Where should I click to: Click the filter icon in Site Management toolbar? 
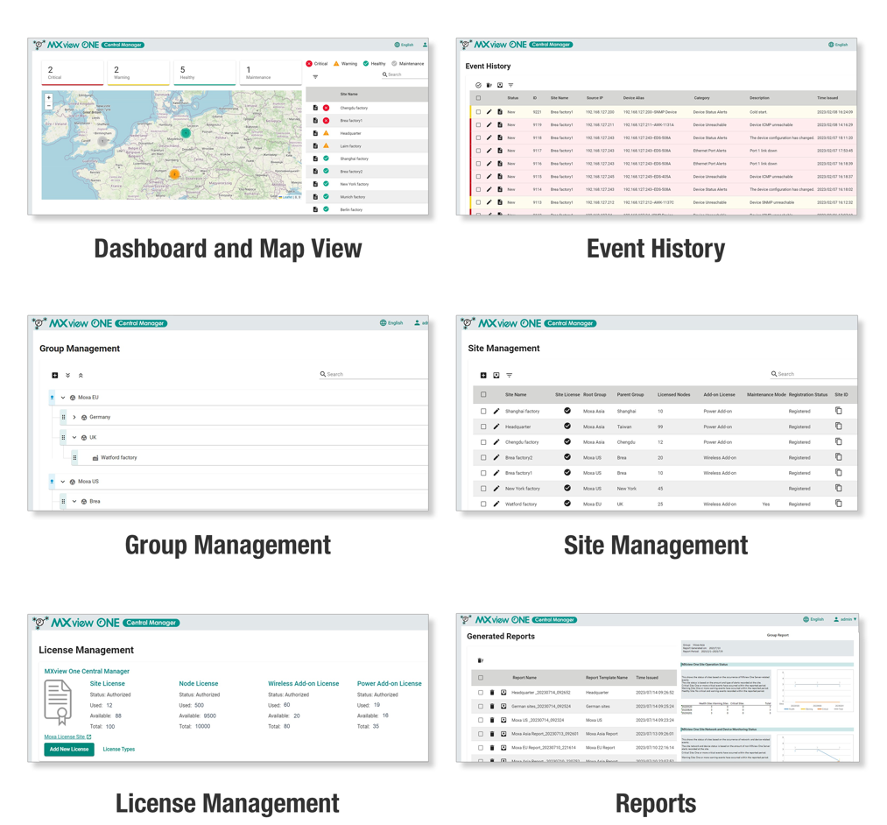[509, 374]
